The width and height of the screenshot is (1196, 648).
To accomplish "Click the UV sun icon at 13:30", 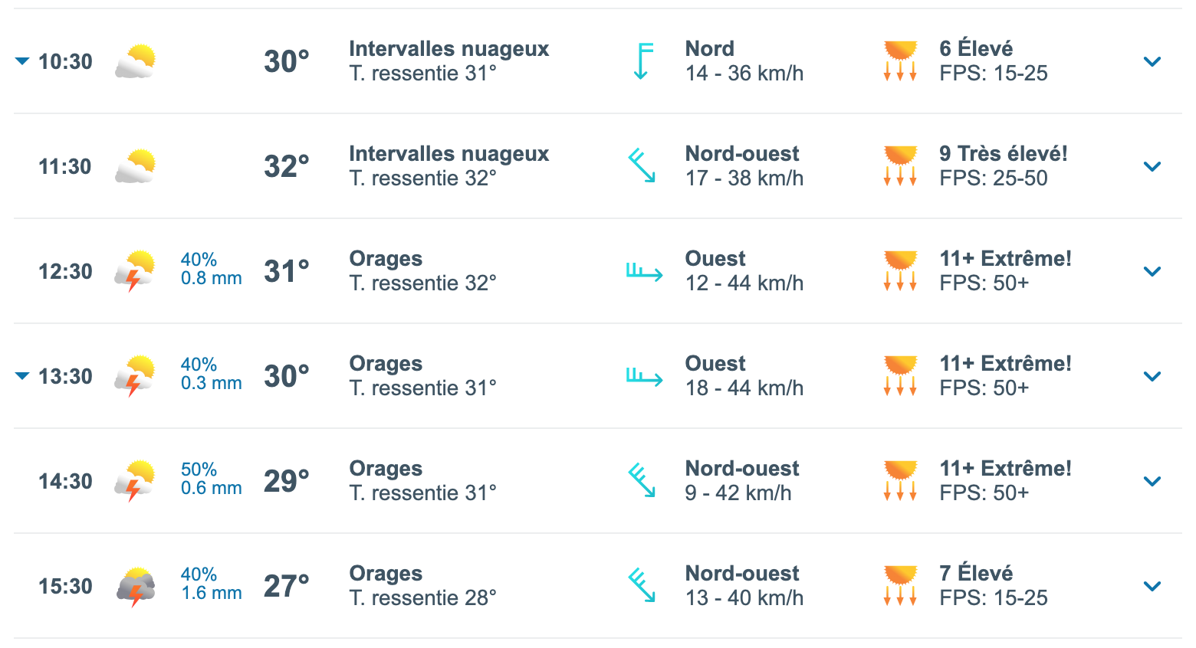I will coord(900,376).
